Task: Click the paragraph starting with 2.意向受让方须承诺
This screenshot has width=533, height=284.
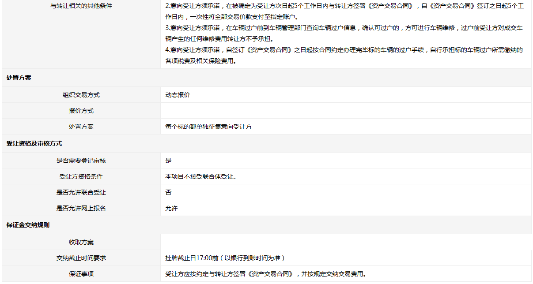Action: click(x=344, y=11)
